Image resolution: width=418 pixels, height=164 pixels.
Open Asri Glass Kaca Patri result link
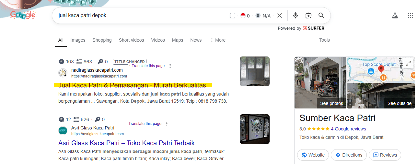[126, 143]
